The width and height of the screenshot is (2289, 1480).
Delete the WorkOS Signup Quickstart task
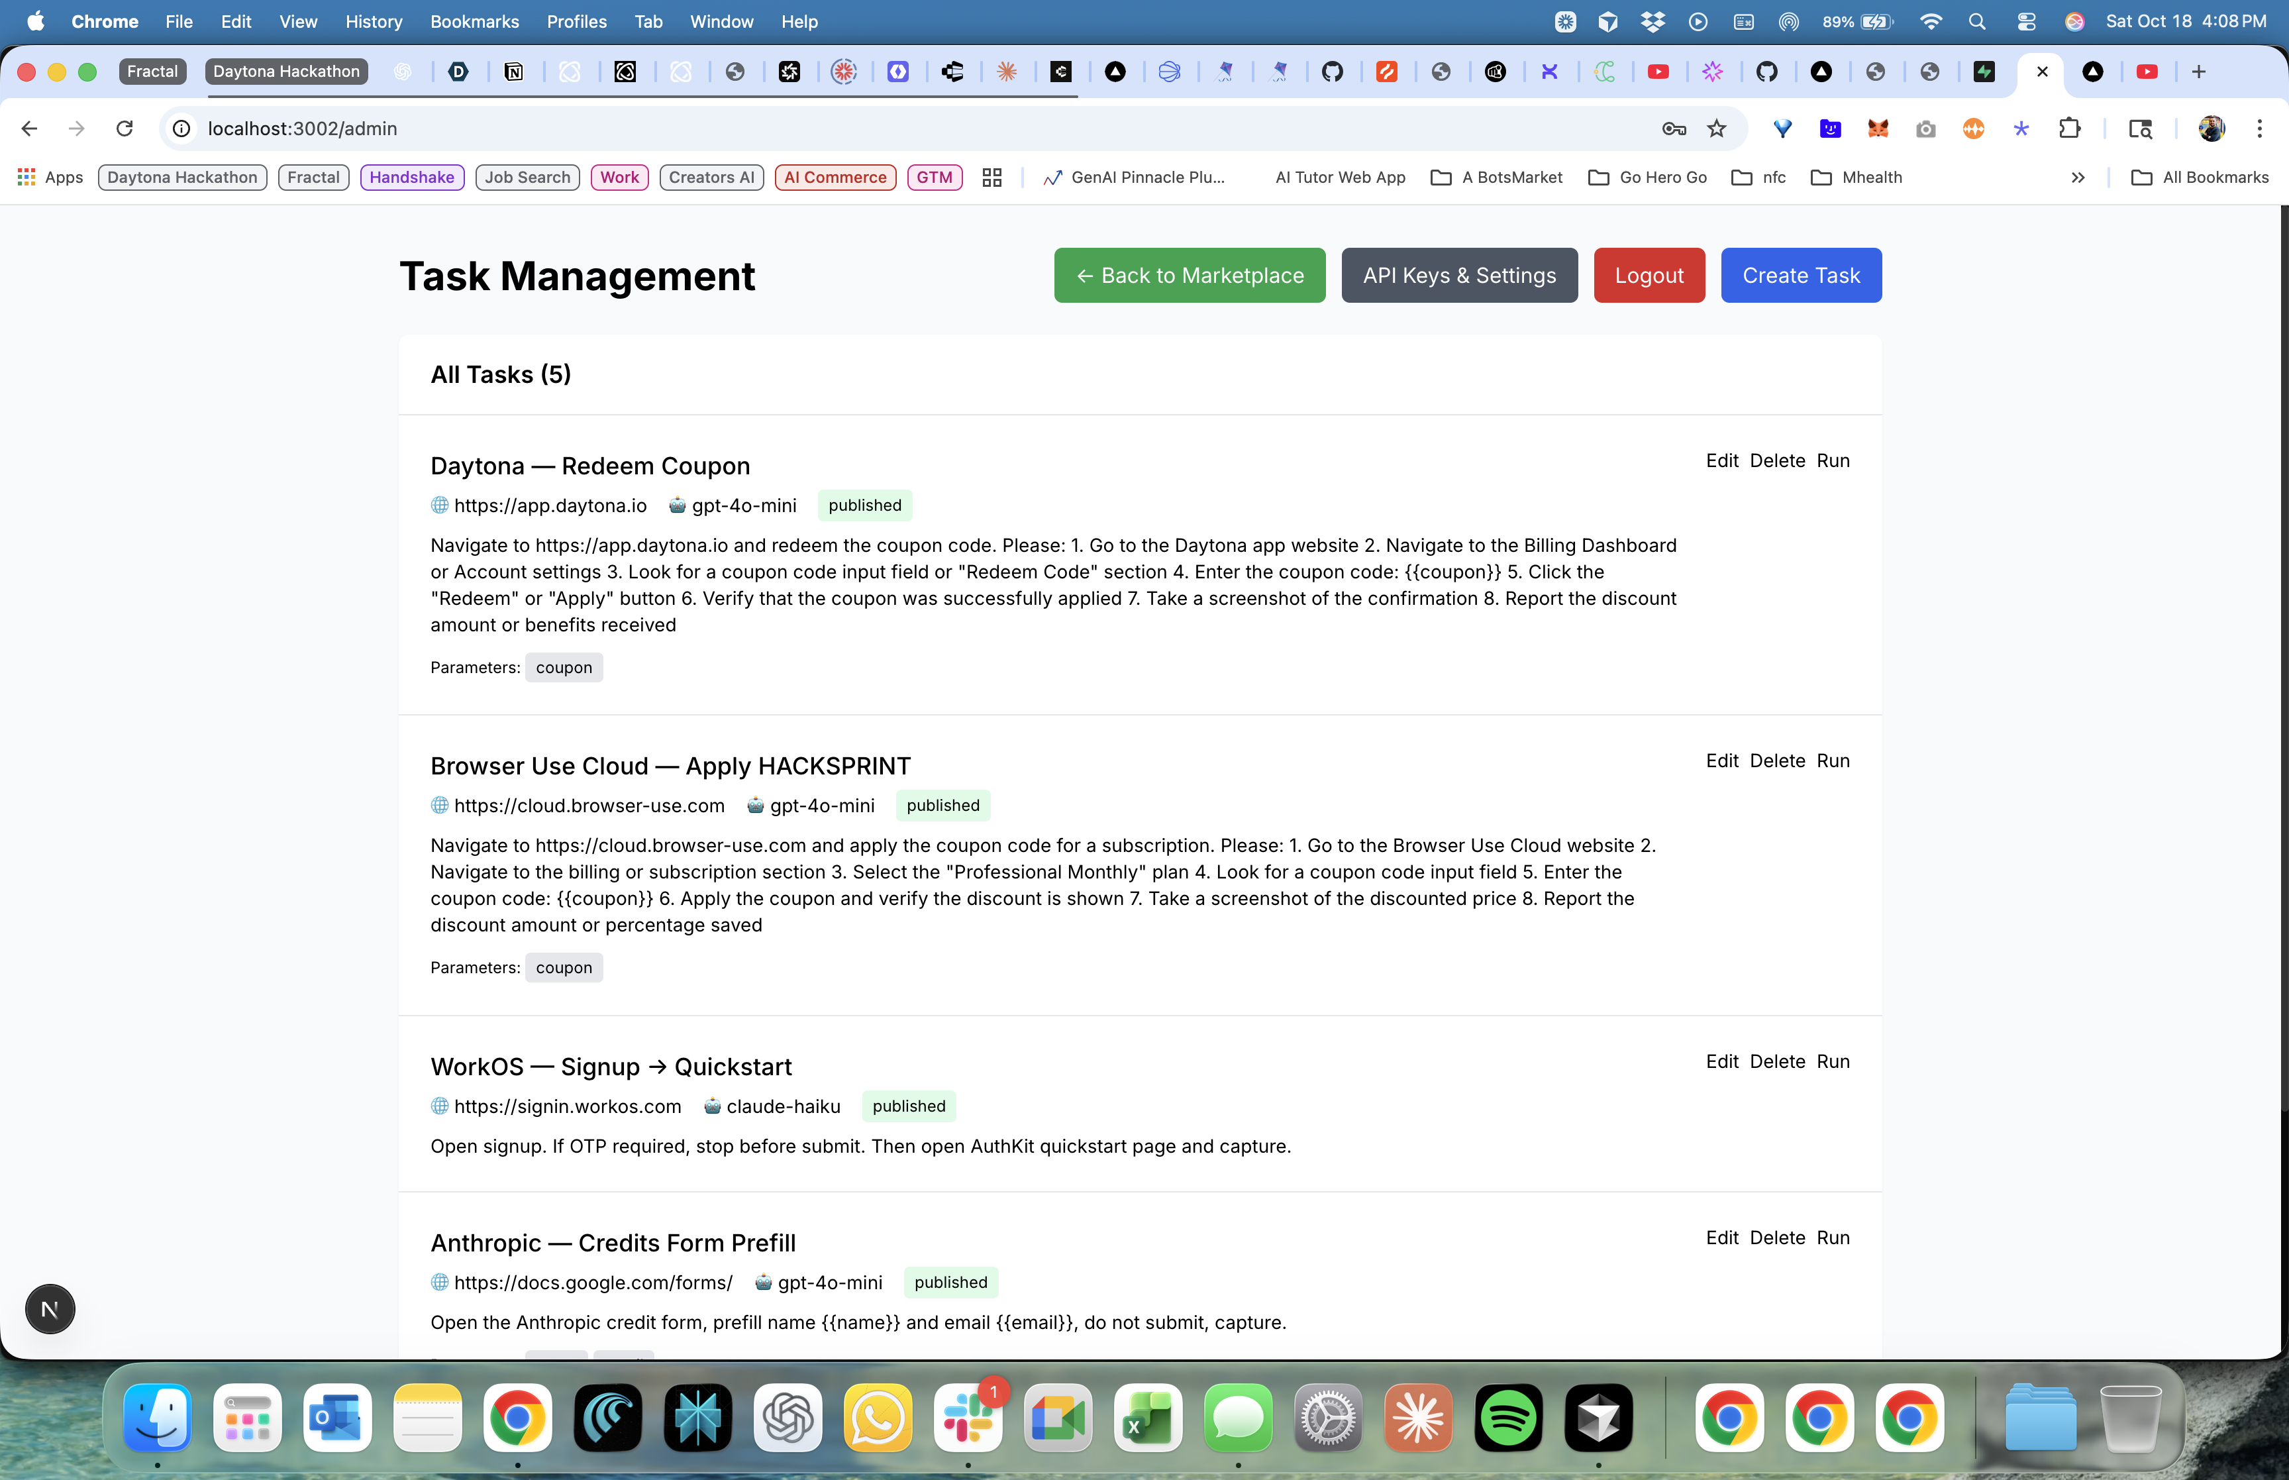1777,1061
